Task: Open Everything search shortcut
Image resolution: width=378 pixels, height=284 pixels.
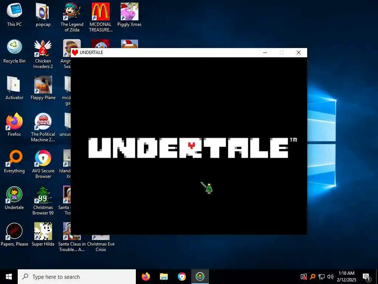Action: [x=14, y=161]
